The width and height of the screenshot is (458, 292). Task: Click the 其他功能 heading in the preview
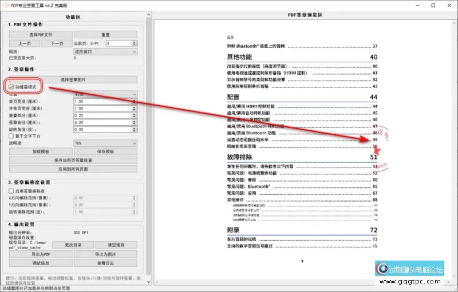click(239, 57)
